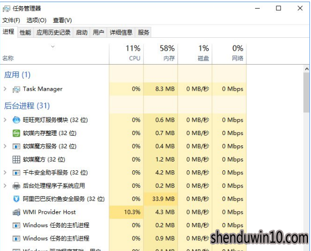Click the 1.2 MB memory cell
311x251 pixels.
coord(160,159)
